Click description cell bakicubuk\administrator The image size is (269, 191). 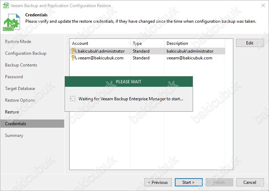[x=190, y=51]
